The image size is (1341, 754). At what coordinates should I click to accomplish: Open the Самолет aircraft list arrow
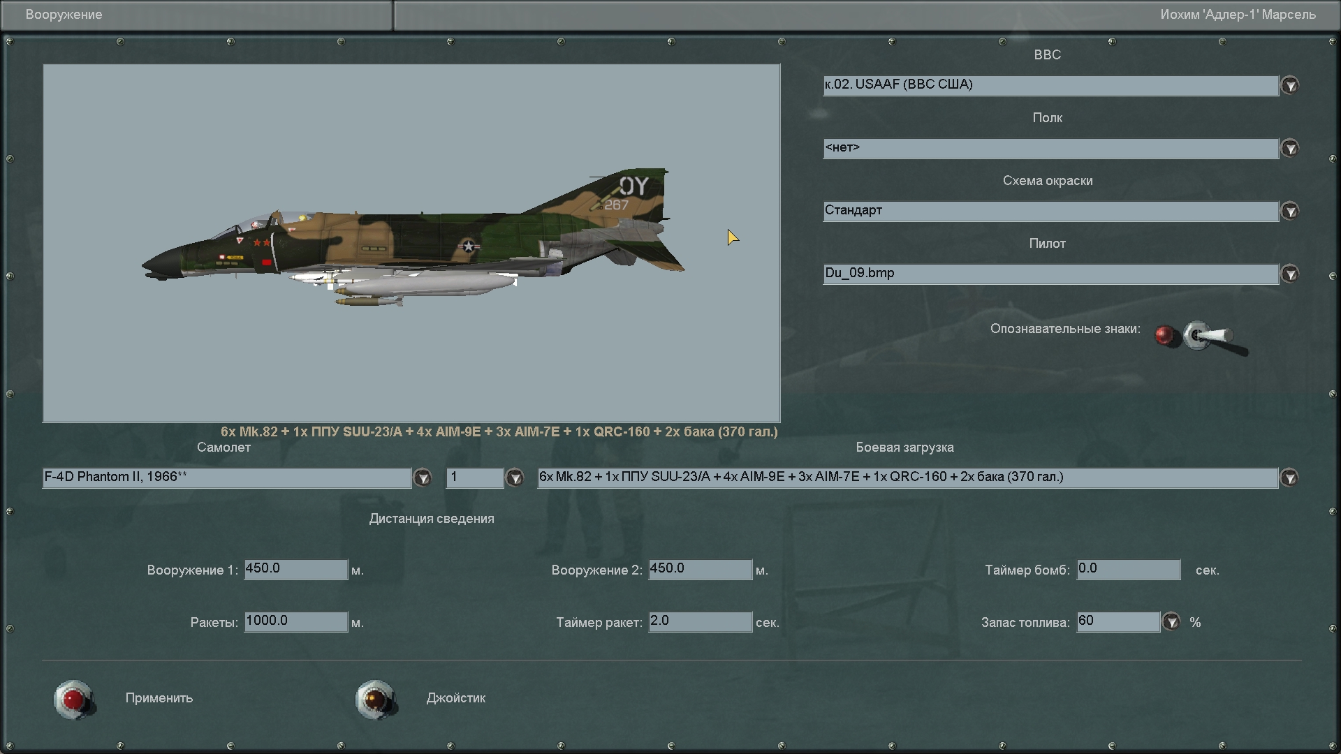pyautogui.click(x=423, y=478)
